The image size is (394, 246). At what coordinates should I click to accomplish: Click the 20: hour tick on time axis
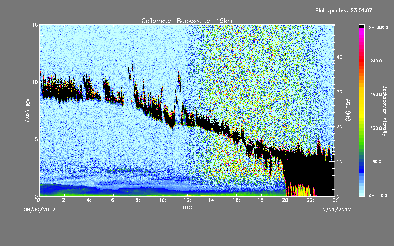[286, 200]
